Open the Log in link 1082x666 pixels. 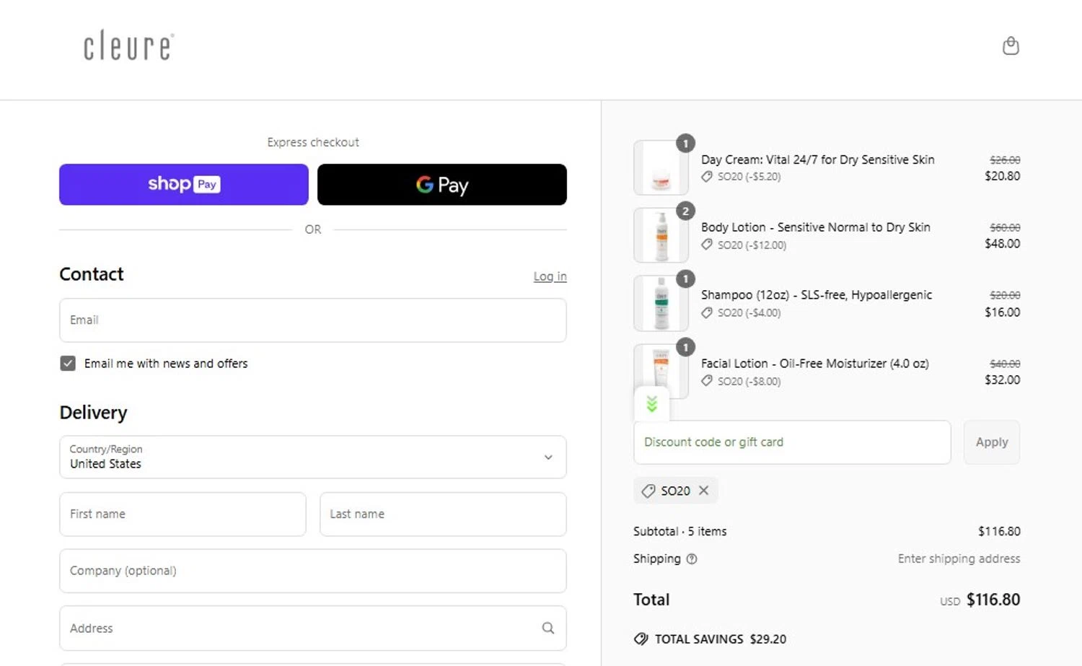(x=550, y=276)
